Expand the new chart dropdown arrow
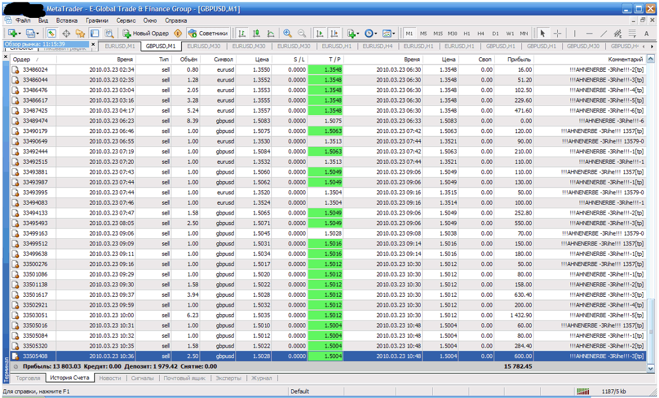 tap(20, 34)
